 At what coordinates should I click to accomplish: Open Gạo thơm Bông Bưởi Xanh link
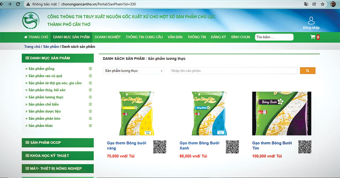pyautogui.click(x=199, y=145)
